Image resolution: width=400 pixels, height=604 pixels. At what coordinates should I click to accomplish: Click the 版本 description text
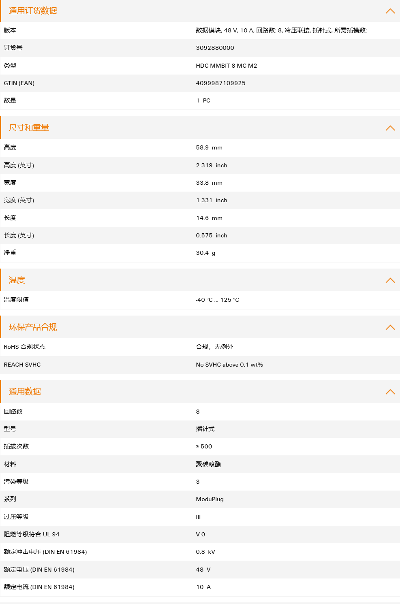[x=281, y=30]
